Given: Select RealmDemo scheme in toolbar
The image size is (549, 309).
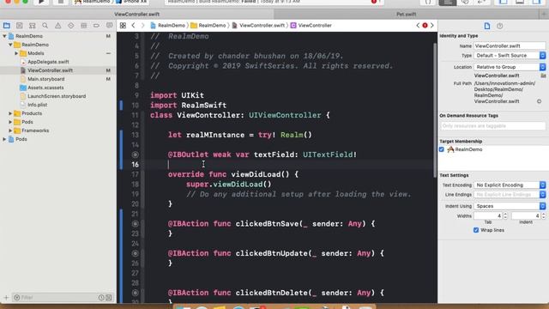Looking at the screenshot, I should click(x=93, y=2).
